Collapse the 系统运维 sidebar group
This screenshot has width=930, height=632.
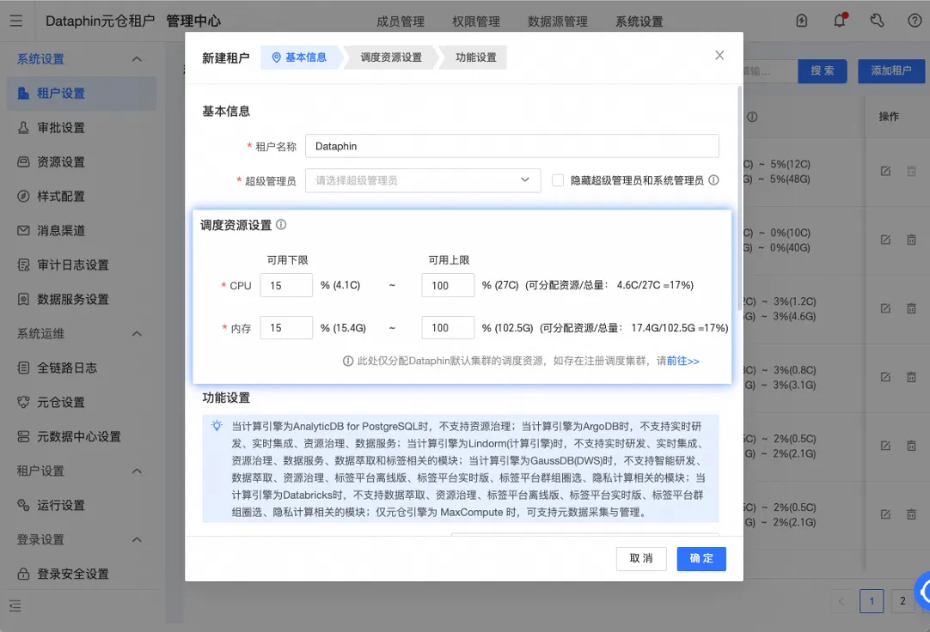137,333
